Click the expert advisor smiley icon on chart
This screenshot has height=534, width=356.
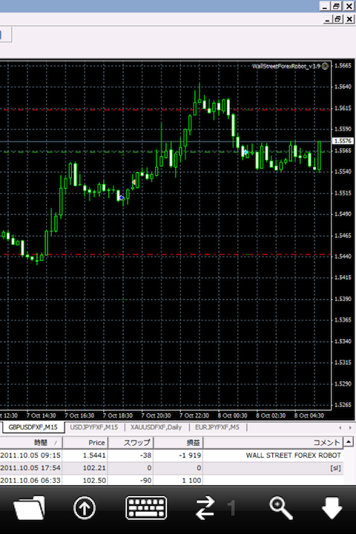pyautogui.click(x=326, y=66)
